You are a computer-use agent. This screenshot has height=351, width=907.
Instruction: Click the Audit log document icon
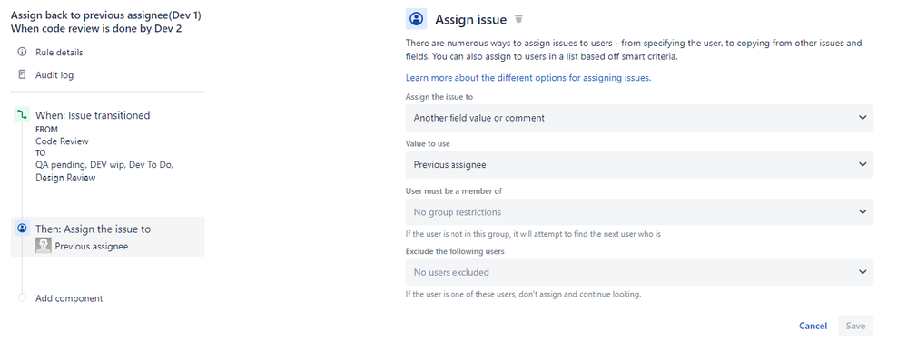[x=22, y=74]
